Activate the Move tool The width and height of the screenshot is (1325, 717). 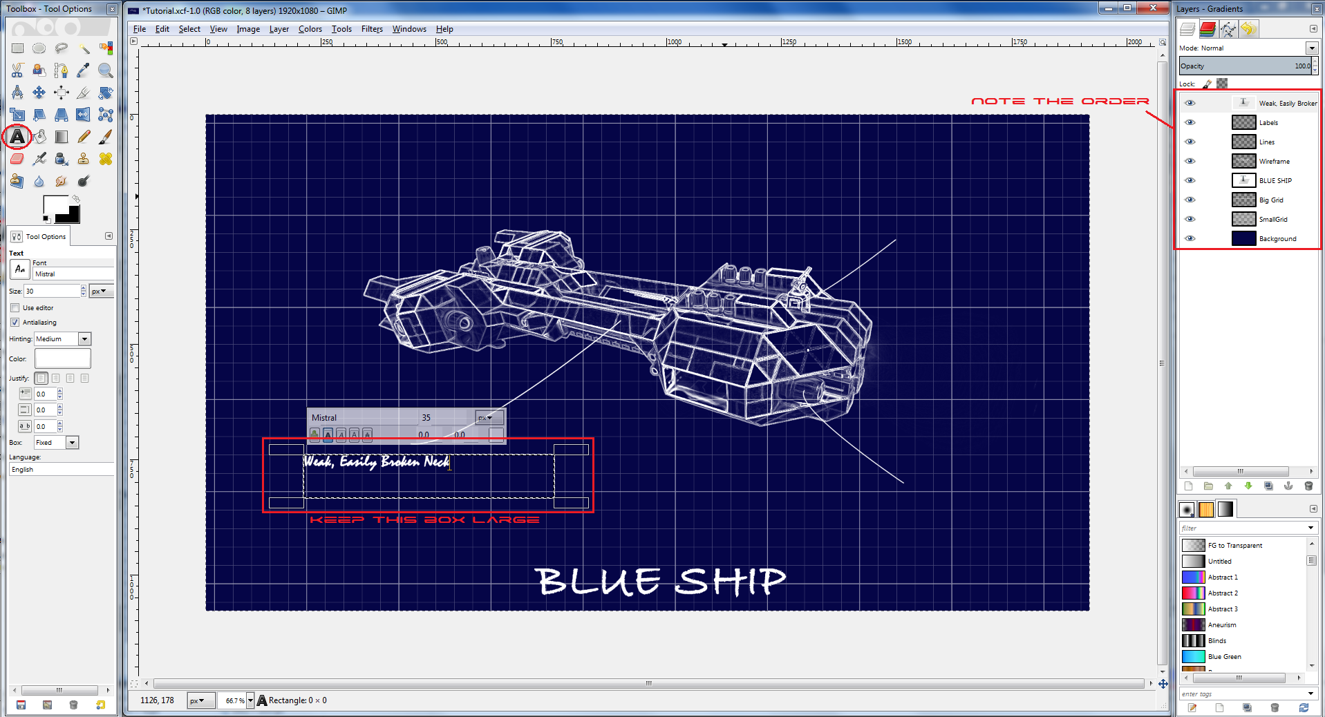point(39,93)
